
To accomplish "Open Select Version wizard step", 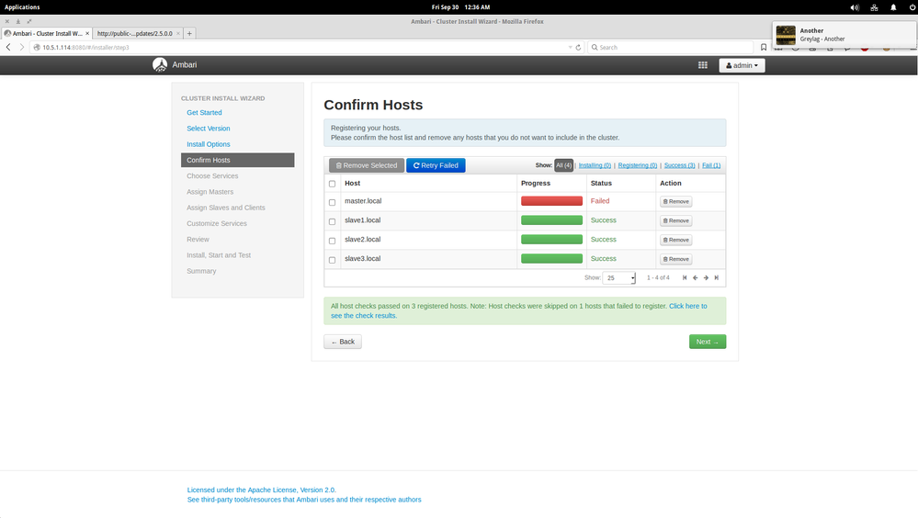I will click(209, 129).
